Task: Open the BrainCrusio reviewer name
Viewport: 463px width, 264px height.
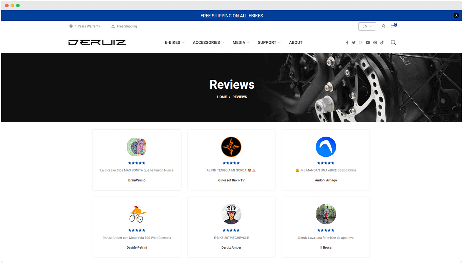Action: click(137, 180)
